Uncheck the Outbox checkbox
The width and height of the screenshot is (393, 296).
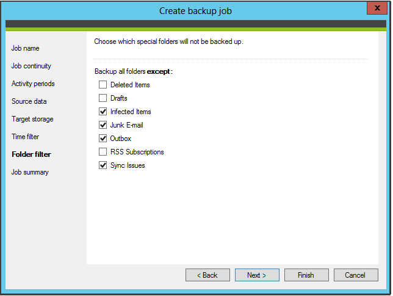103,139
